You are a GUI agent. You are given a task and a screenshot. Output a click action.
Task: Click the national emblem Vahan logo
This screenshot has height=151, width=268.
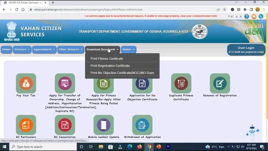12,31
